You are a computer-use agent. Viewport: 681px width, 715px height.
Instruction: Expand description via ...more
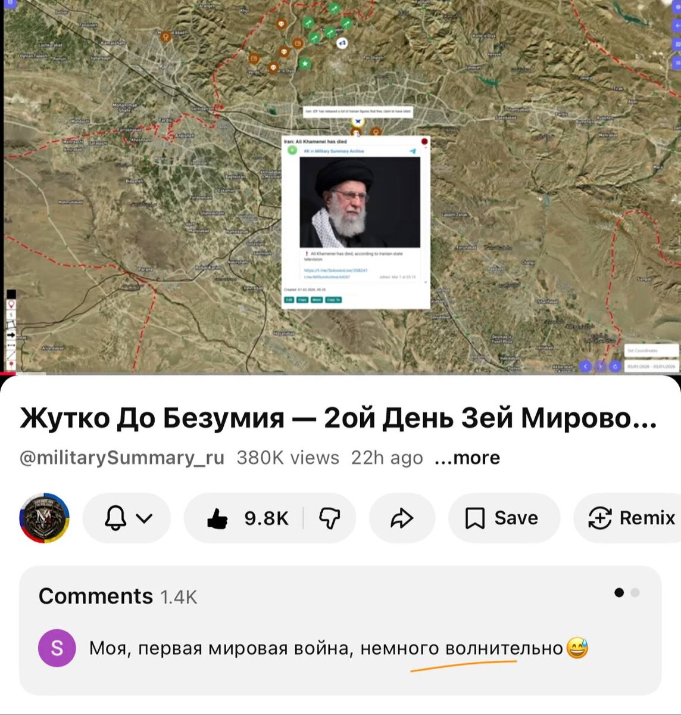(467, 458)
